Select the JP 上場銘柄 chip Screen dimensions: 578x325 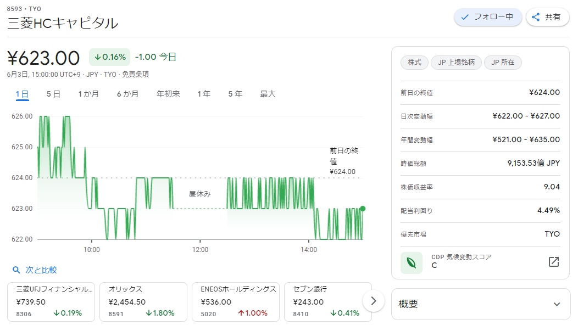click(456, 62)
